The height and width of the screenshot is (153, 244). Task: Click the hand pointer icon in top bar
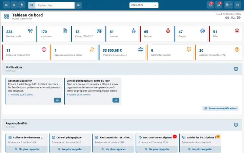22,5
